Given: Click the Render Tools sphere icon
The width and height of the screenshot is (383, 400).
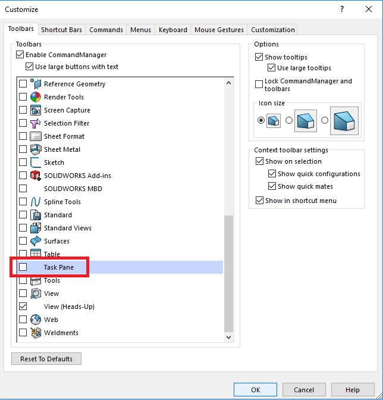Looking at the screenshot, I should click(x=35, y=97).
